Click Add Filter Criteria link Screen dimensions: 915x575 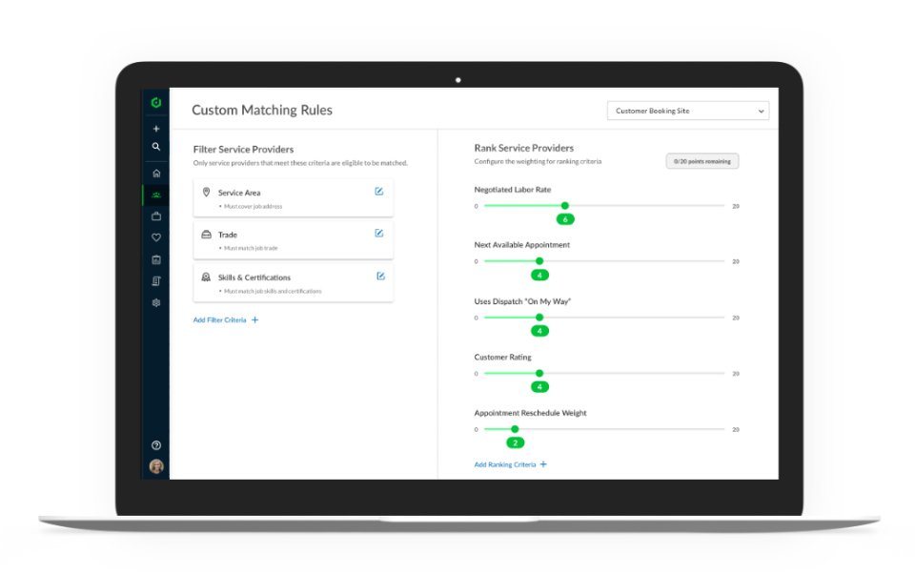219,319
